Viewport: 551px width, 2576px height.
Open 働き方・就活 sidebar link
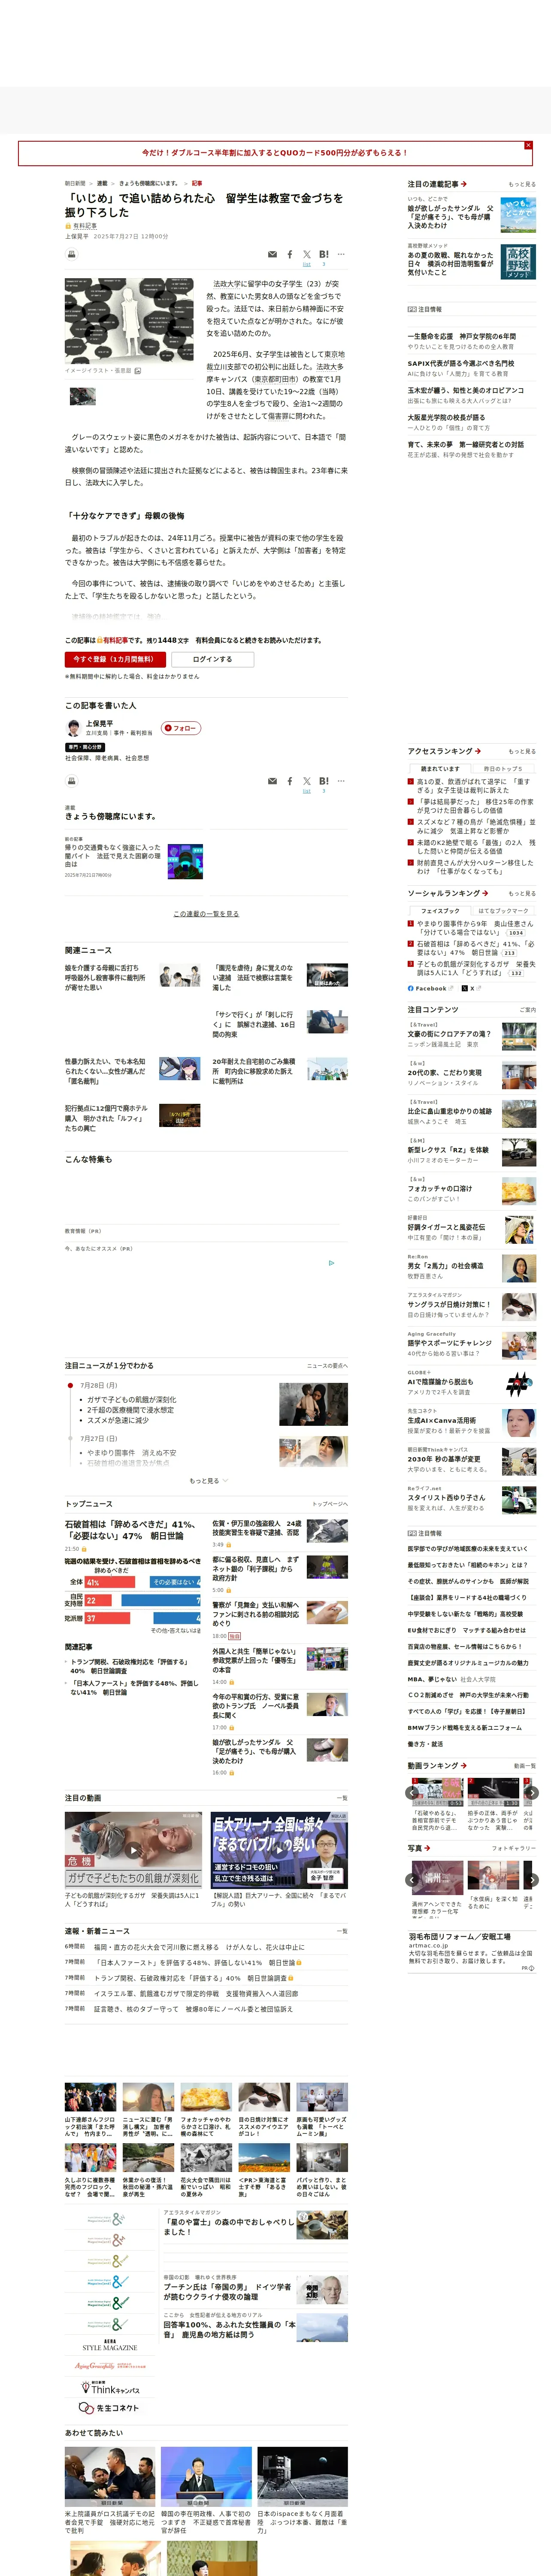[x=425, y=1744]
